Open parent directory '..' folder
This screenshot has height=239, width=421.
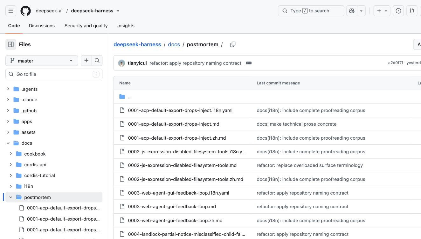(130, 96)
